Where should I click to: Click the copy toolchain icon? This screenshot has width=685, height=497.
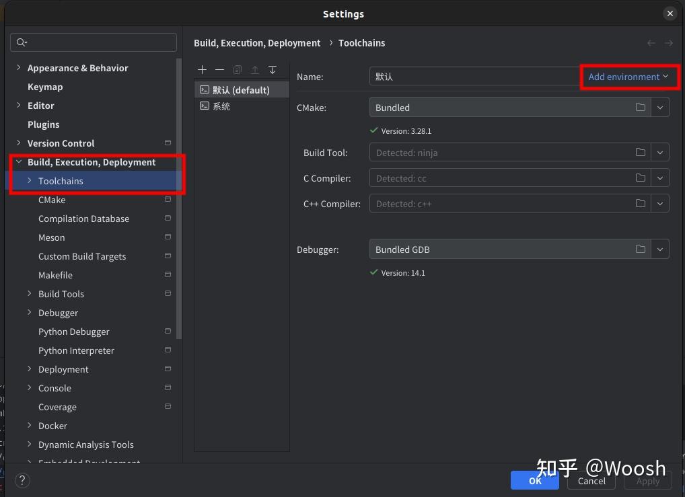point(237,70)
